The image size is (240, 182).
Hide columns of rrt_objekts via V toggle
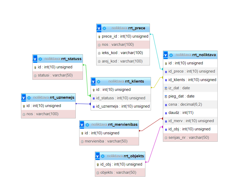click(x=98, y=156)
